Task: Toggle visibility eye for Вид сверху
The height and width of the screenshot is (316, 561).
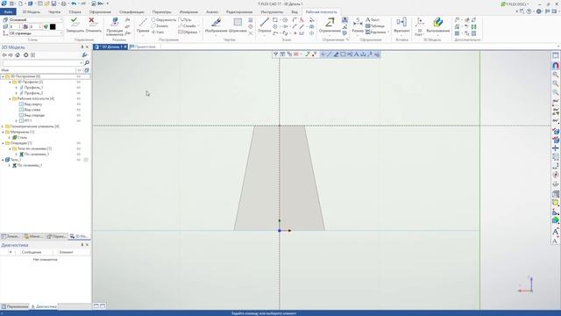Action: (78, 104)
